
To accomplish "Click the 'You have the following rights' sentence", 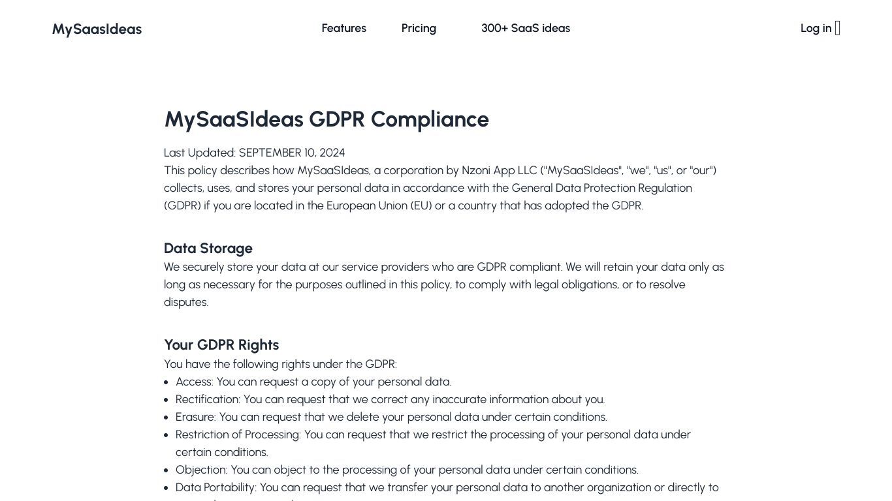I will click(280, 364).
